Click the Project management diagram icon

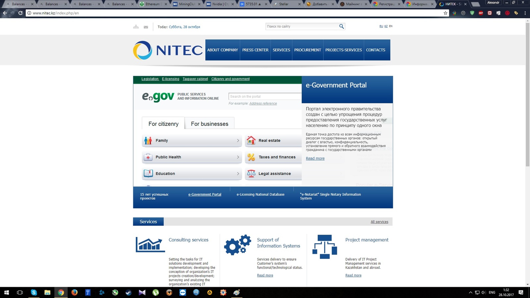[325, 247]
